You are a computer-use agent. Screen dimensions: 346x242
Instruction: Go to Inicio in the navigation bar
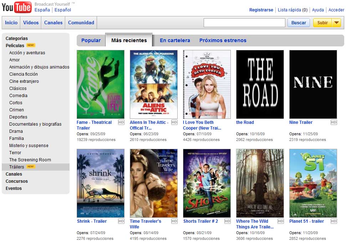[11, 22]
